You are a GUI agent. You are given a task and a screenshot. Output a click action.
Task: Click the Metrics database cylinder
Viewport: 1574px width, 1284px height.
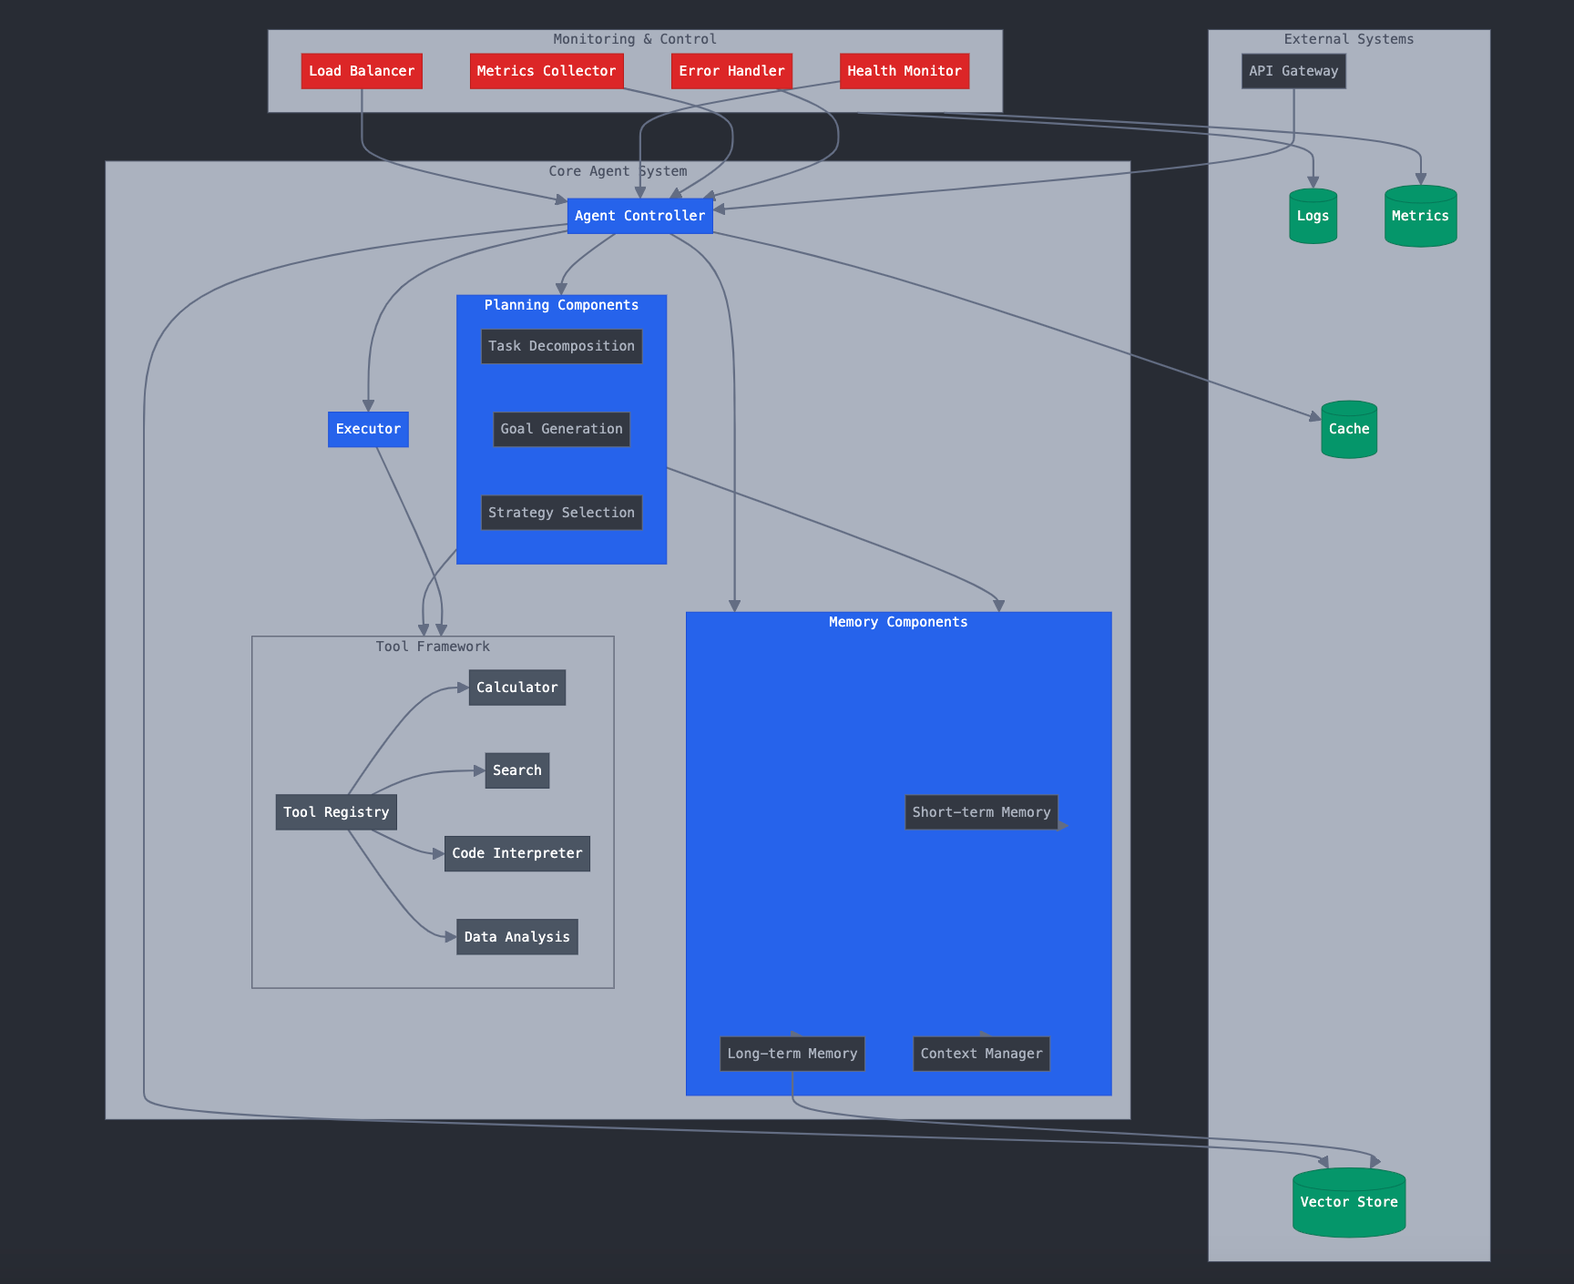pyautogui.click(x=1421, y=216)
